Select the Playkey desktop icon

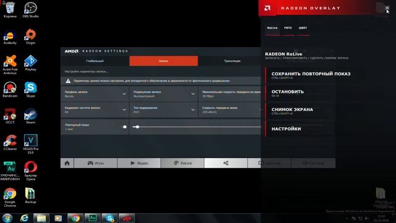click(30, 63)
